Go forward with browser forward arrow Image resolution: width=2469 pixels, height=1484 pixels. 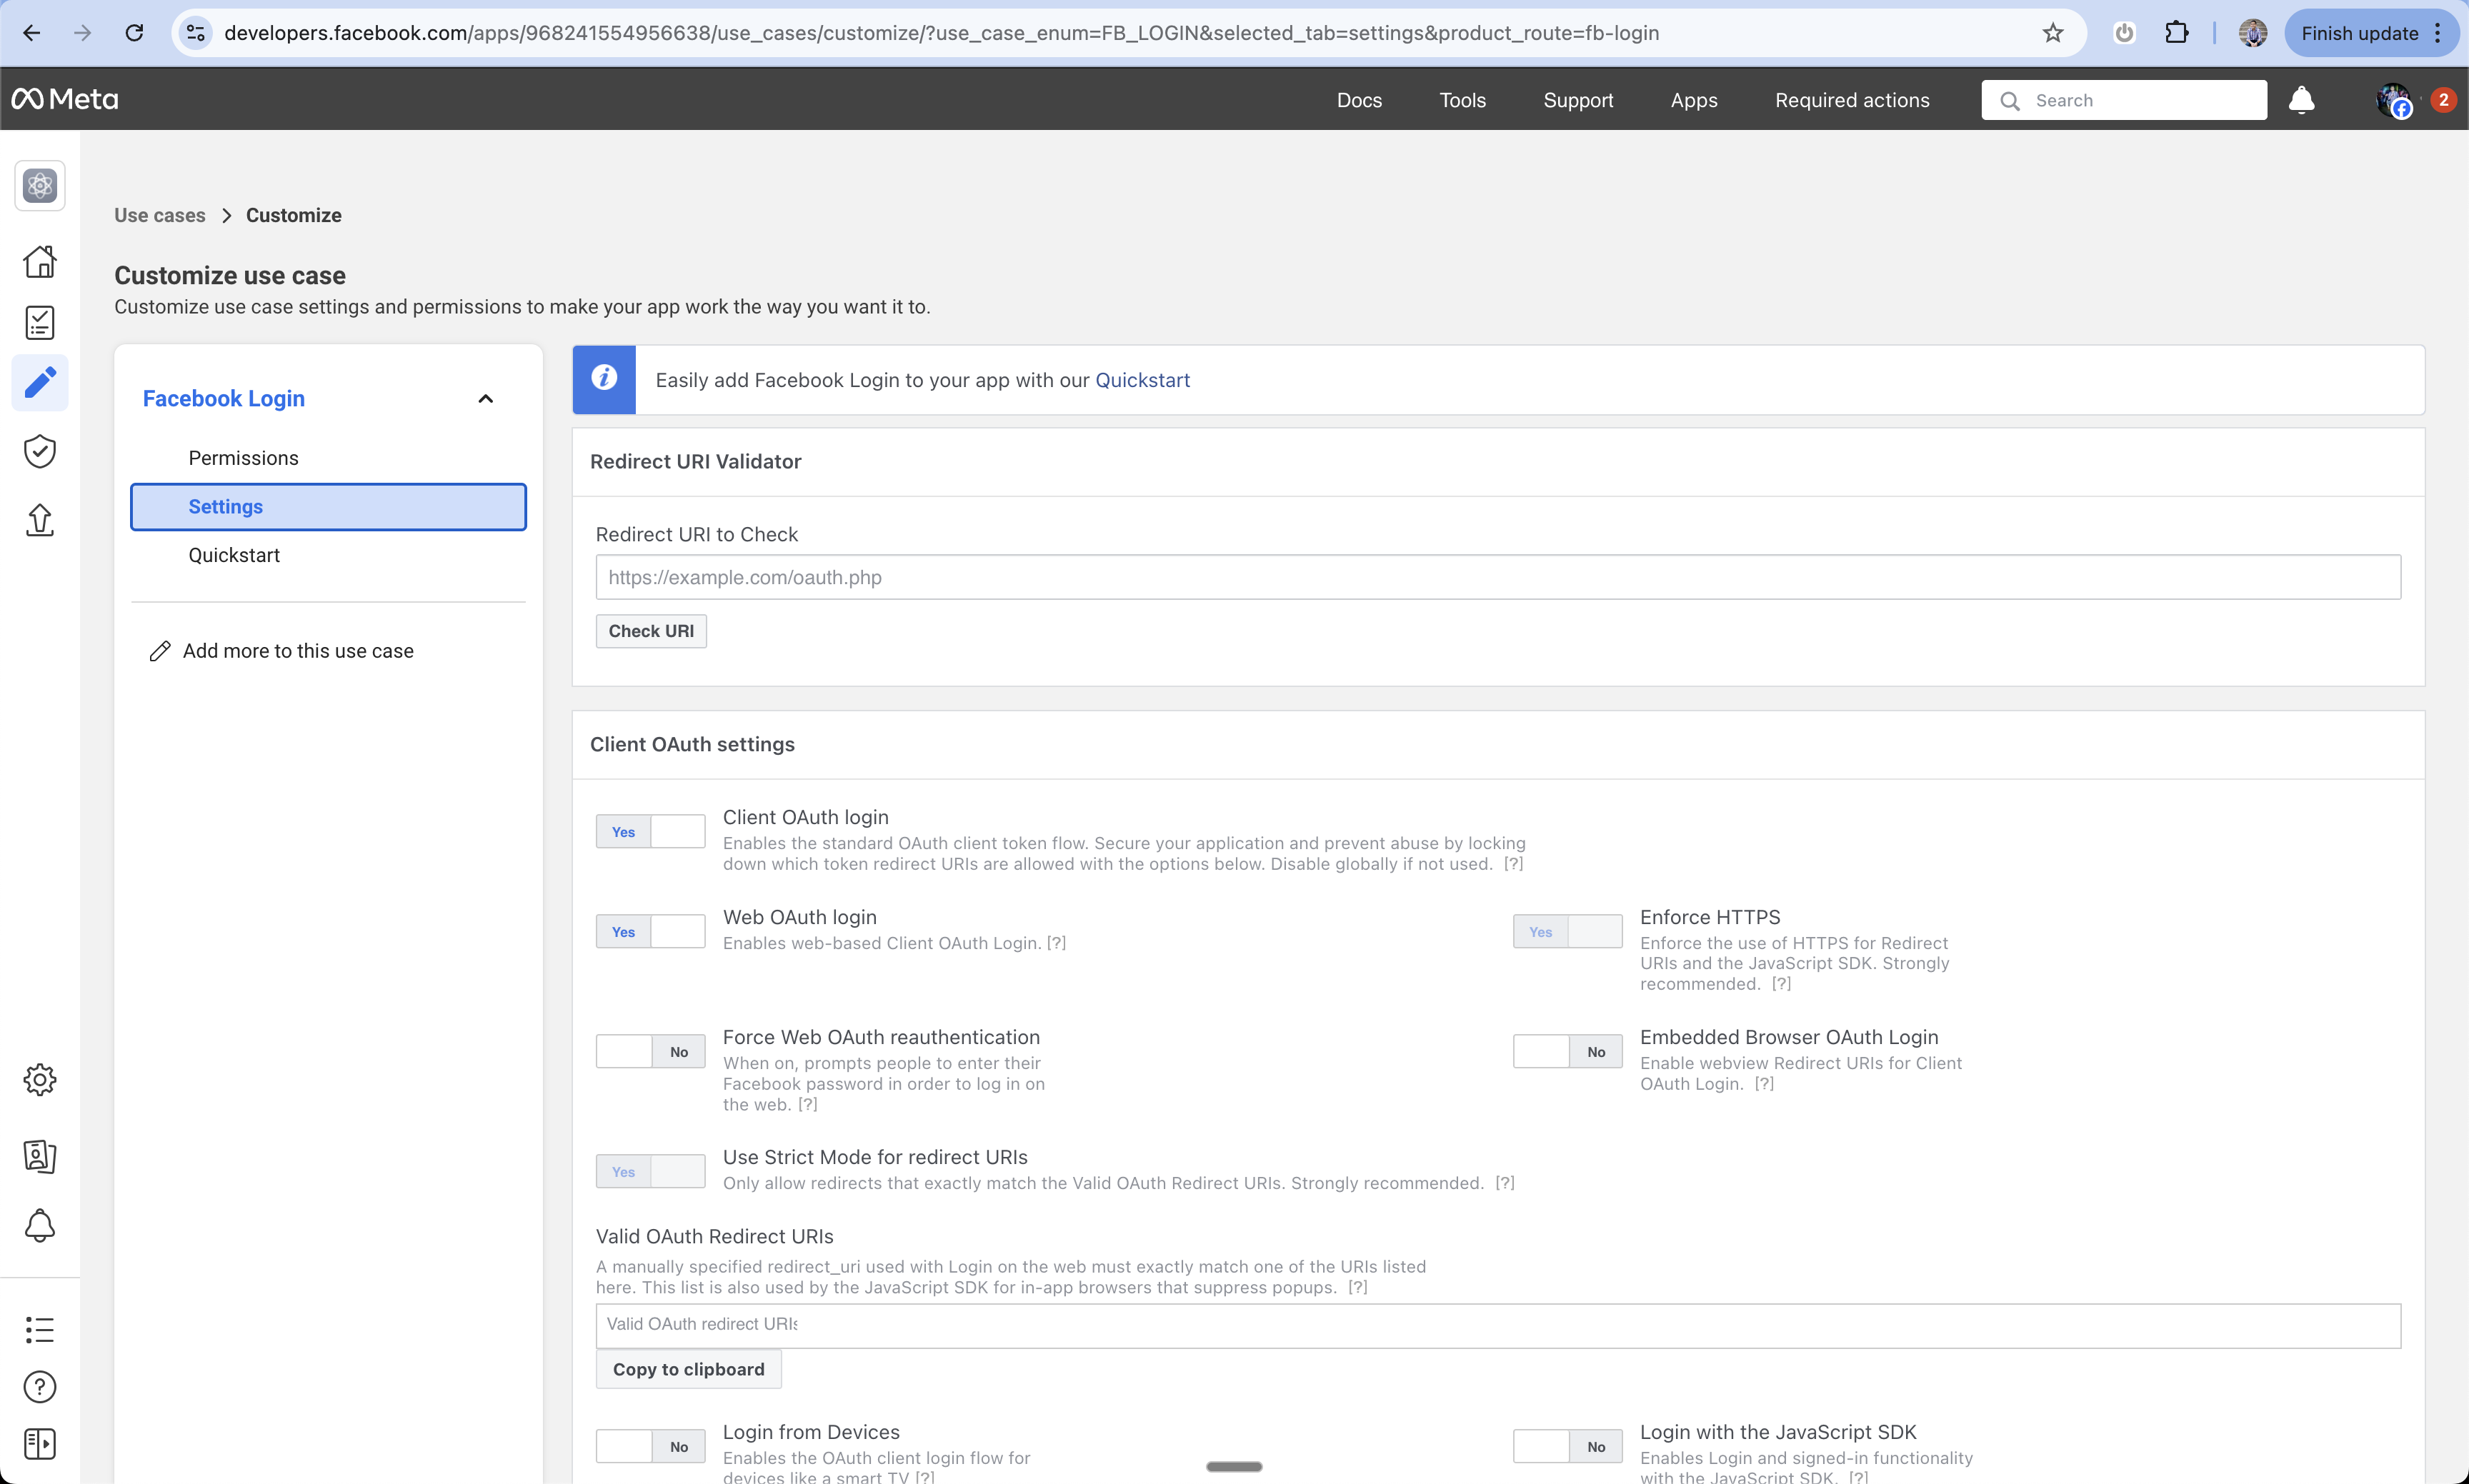pos(83,33)
